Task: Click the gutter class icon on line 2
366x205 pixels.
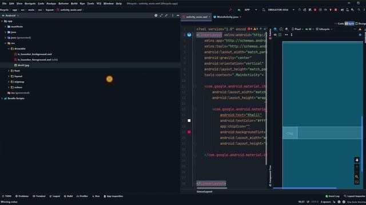Action: click(x=189, y=35)
